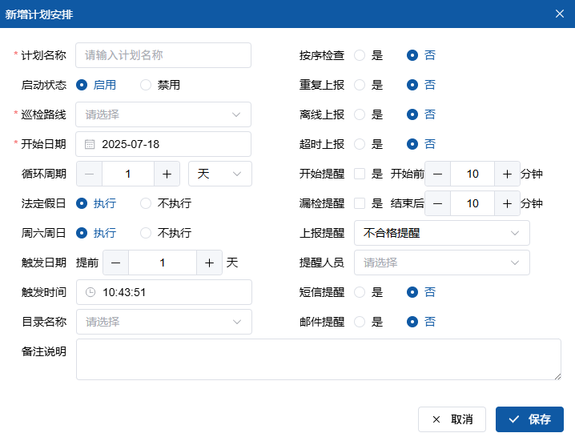Click the 保存 button
The height and width of the screenshot is (441, 575).
click(529, 419)
